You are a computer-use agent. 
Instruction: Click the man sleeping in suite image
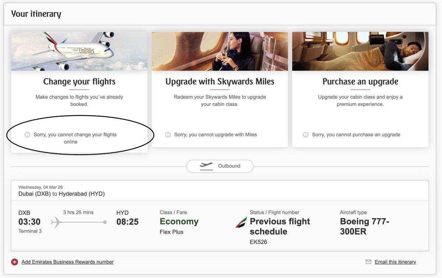[360, 51]
